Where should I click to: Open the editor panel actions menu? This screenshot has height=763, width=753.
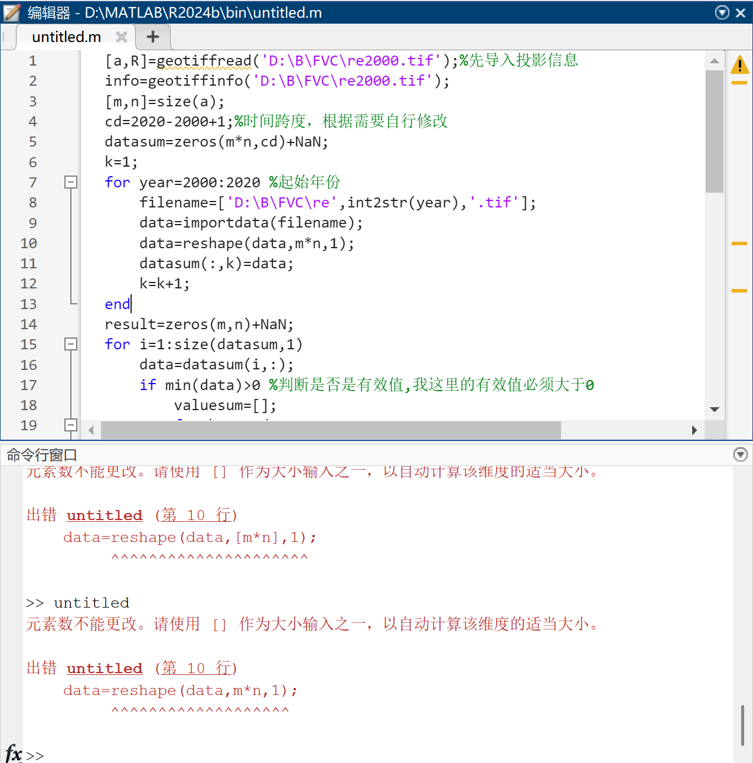722,12
